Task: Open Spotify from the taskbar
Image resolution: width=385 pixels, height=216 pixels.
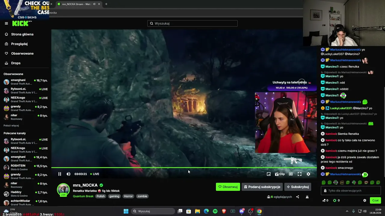Action: click(215, 211)
